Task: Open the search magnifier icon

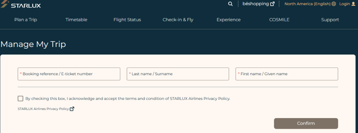Action: click(230, 4)
